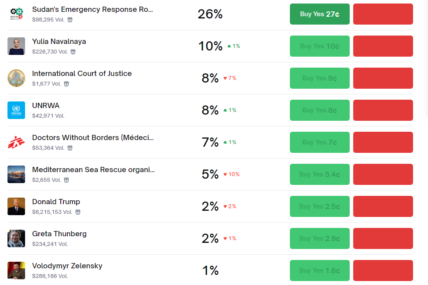Click the blue UNRWA logo
The height and width of the screenshot is (285, 428).
click(x=16, y=110)
